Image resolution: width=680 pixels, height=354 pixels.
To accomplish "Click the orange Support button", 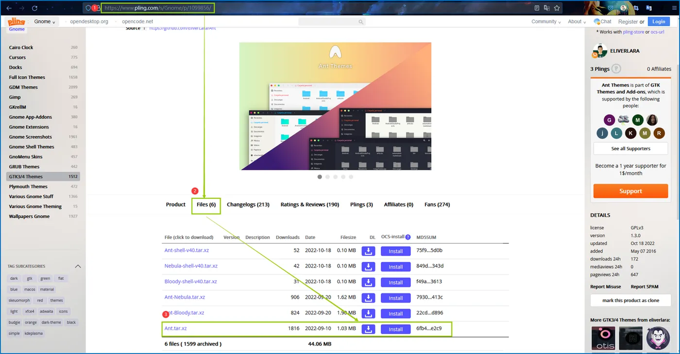I will coord(630,191).
